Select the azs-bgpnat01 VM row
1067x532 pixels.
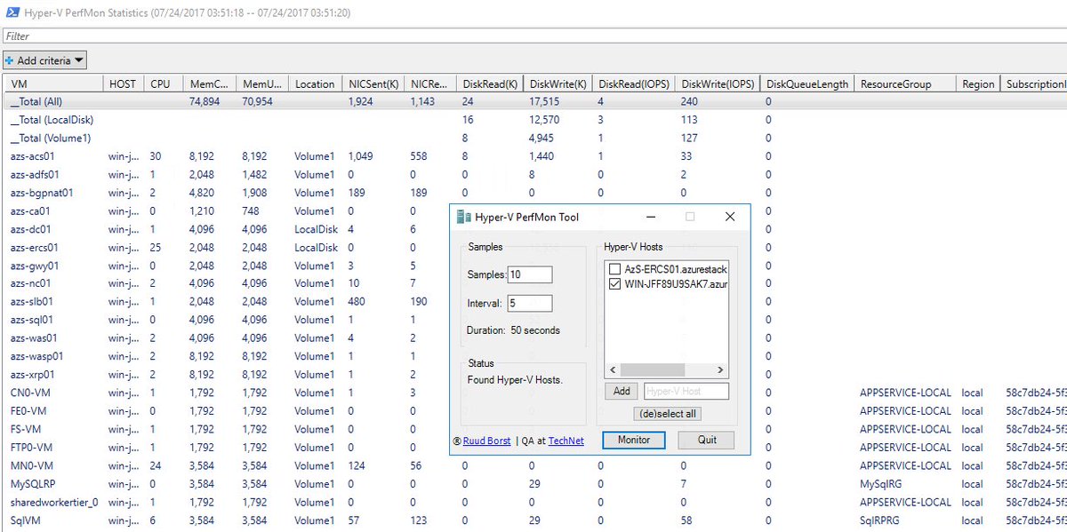533,192
